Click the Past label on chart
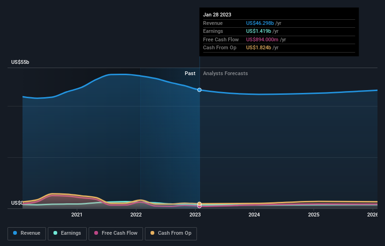Screen dimensions: 385x246 190,73
